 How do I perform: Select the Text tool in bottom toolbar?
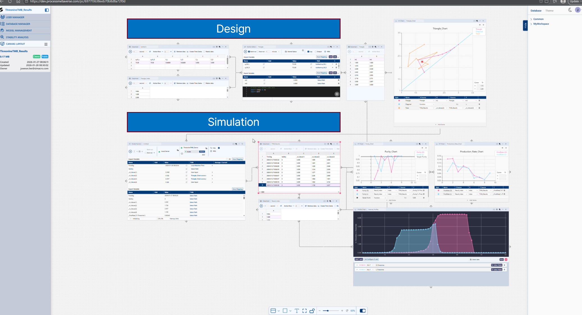(x=297, y=311)
